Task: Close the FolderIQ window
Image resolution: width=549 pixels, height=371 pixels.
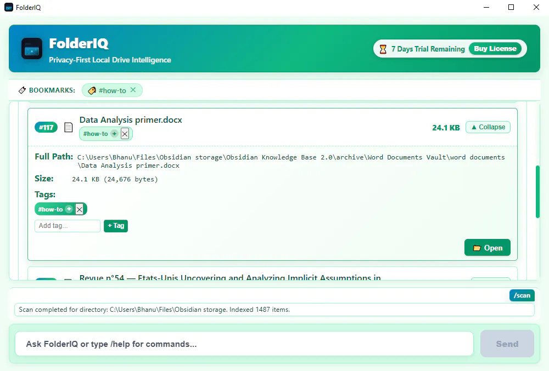Action: pyautogui.click(x=536, y=7)
